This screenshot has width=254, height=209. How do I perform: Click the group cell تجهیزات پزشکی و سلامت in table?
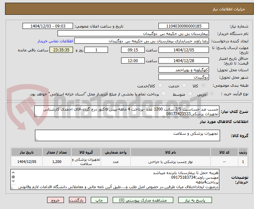[86, 162]
